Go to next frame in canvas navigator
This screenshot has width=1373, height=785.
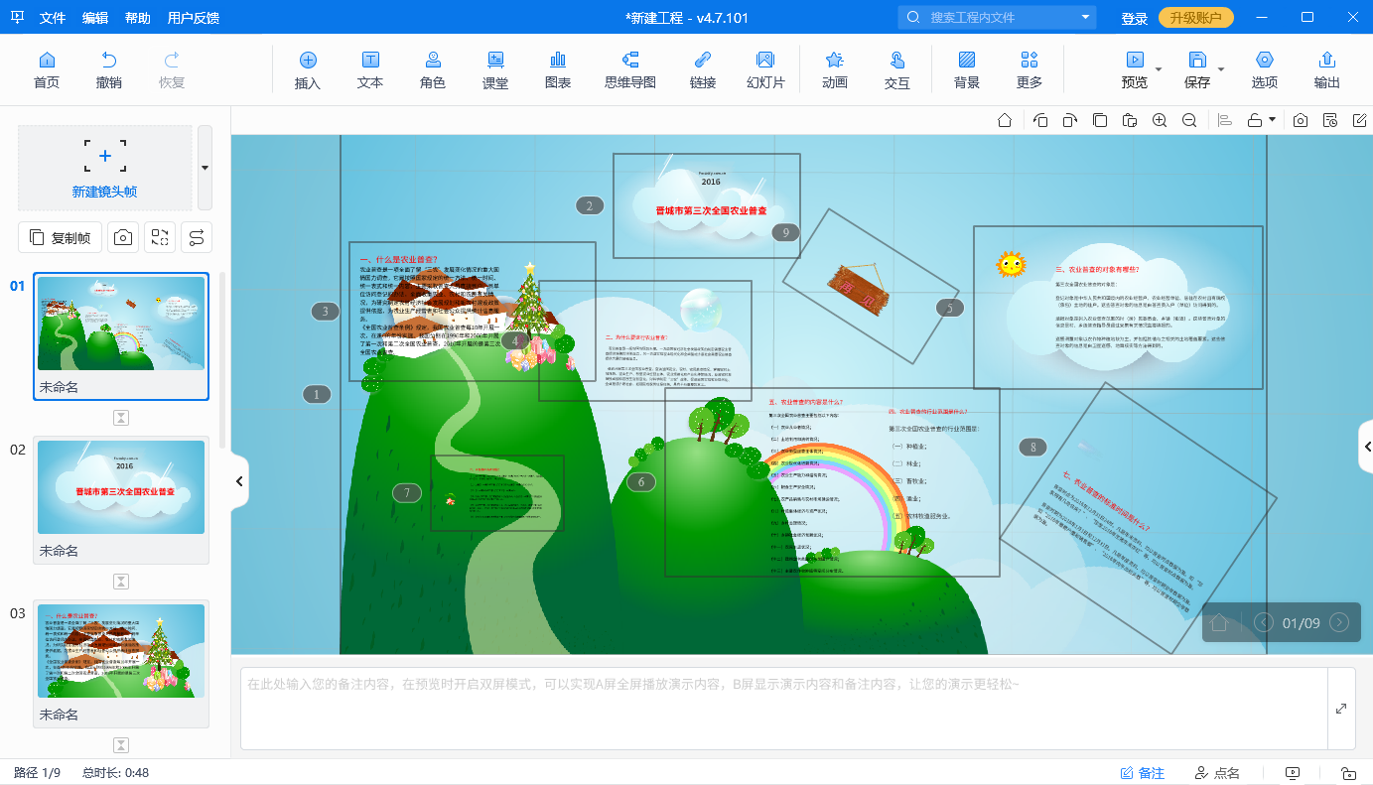coord(1339,623)
